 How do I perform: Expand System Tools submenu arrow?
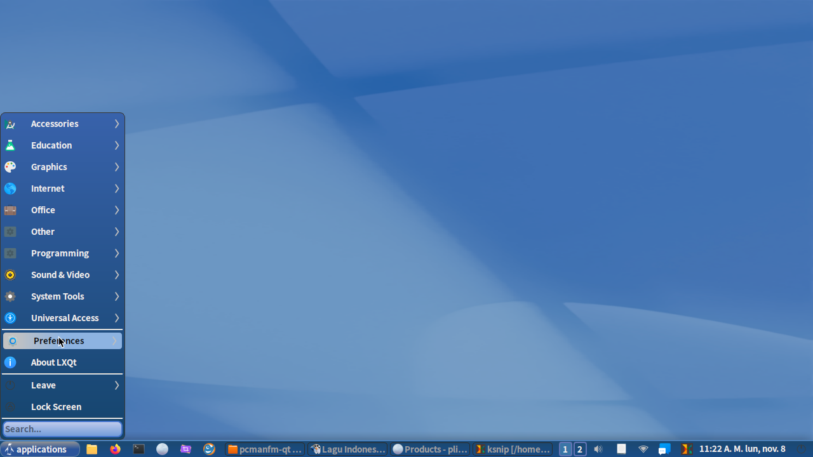[x=117, y=296]
